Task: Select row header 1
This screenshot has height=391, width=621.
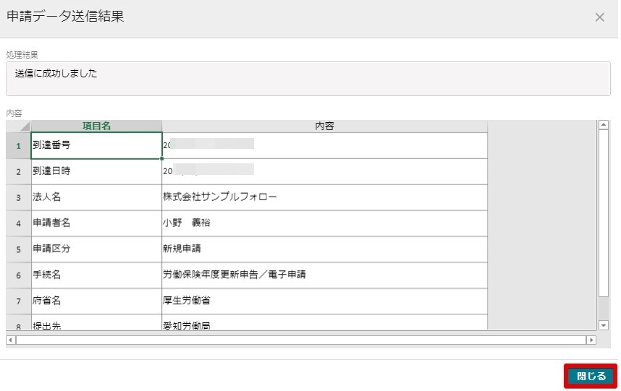Action: click(x=19, y=146)
